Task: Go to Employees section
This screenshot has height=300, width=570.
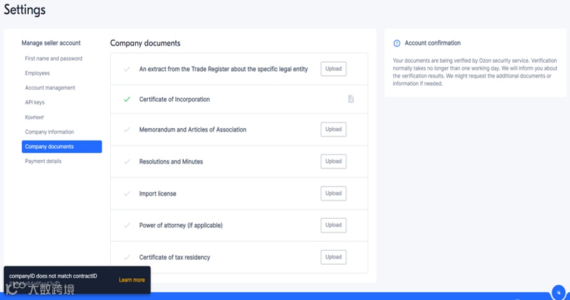Action: pyautogui.click(x=37, y=73)
